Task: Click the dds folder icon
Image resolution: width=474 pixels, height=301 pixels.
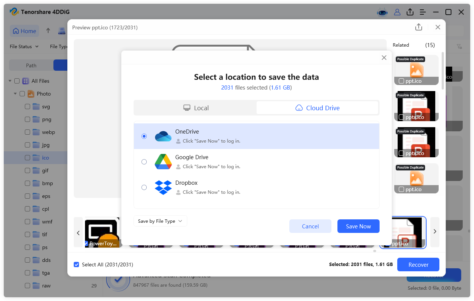Action: [36, 260]
